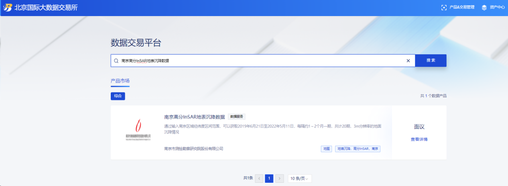This screenshot has width=508, height=186.
Task: Click the company logo thumbnail
Action: 138,131
